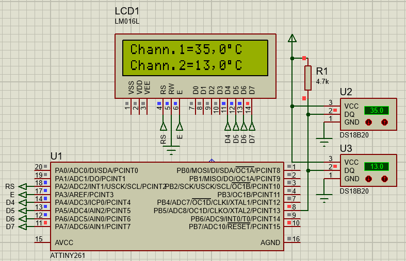Click the RS terminal left of U1
406x261 pixels.
point(22,186)
